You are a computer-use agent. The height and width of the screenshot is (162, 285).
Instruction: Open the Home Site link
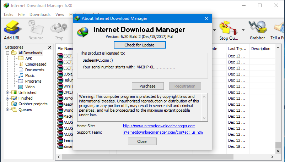coord(159,126)
